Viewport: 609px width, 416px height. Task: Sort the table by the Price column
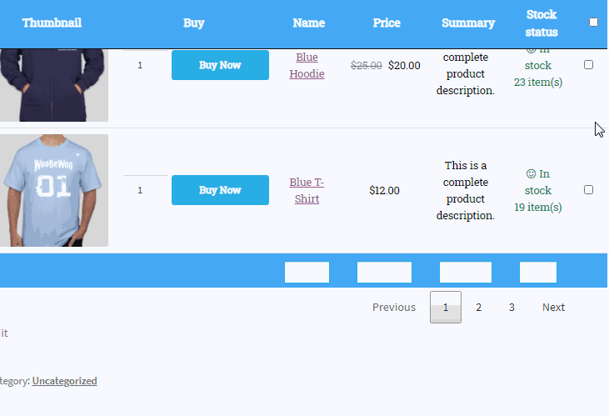(387, 23)
